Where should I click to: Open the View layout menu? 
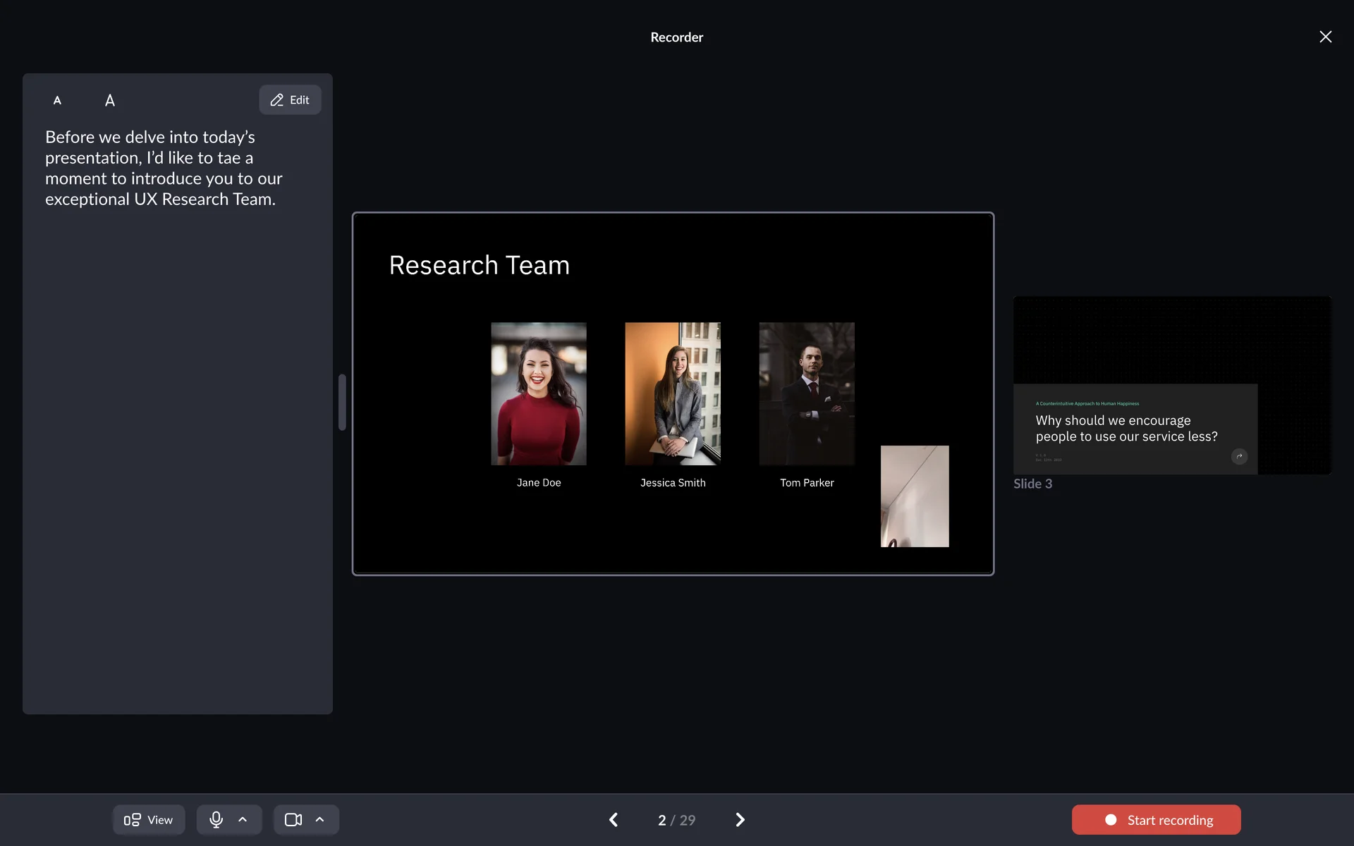[149, 819]
